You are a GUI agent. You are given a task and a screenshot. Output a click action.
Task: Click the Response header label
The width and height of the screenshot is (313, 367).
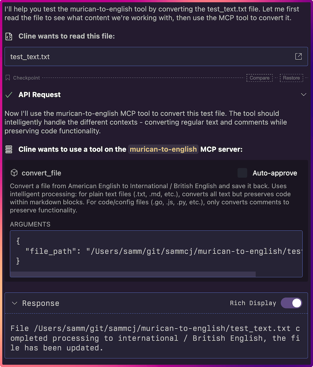[41, 304]
